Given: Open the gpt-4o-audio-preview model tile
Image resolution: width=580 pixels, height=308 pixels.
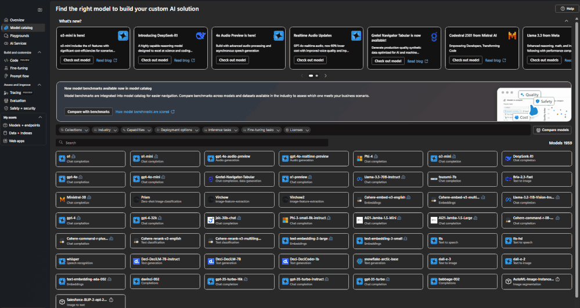Looking at the screenshot, I should pyautogui.click(x=239, y=158).
